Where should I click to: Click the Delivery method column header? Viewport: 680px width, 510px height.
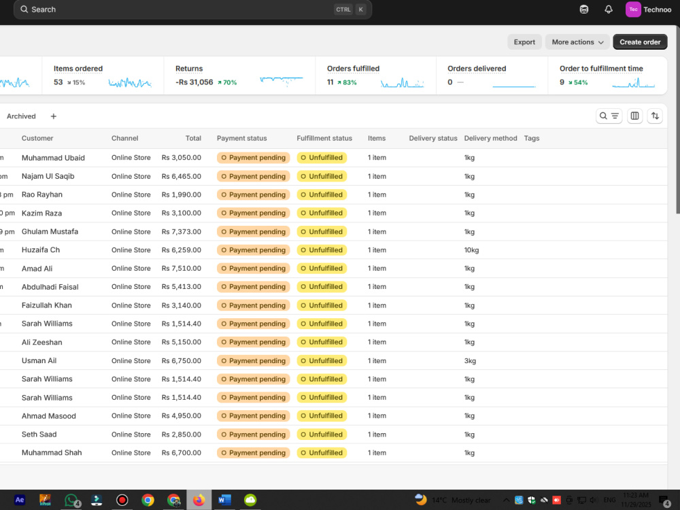point(490,138)
